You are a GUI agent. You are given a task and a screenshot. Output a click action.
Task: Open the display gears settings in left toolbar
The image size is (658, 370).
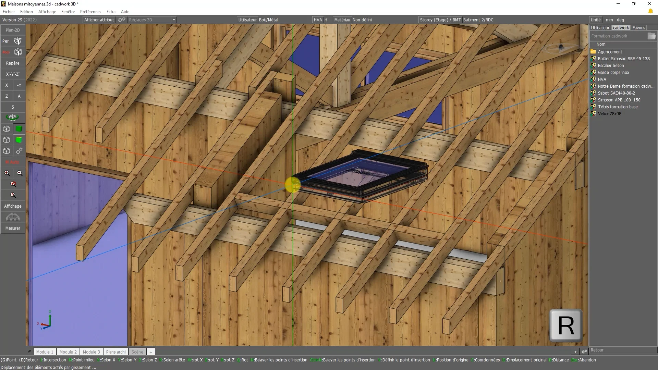pyautogui.click(x=19, y=151)
